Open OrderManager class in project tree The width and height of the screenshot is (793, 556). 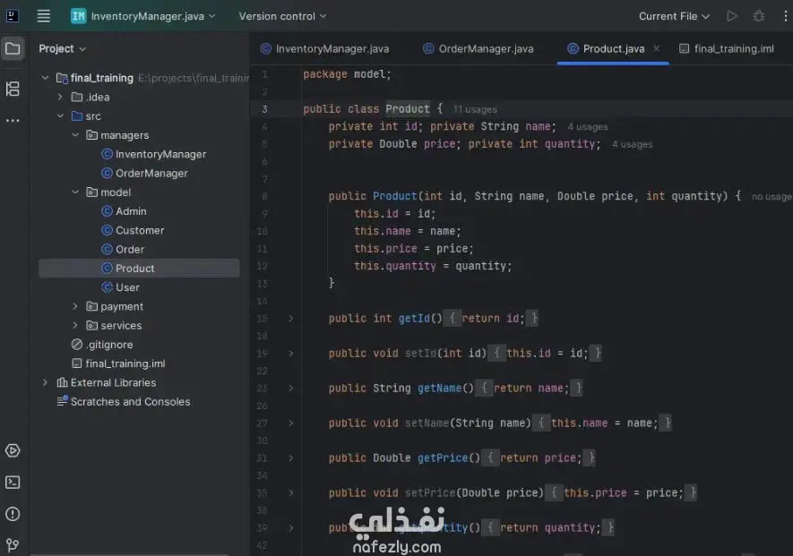(144, 174)
